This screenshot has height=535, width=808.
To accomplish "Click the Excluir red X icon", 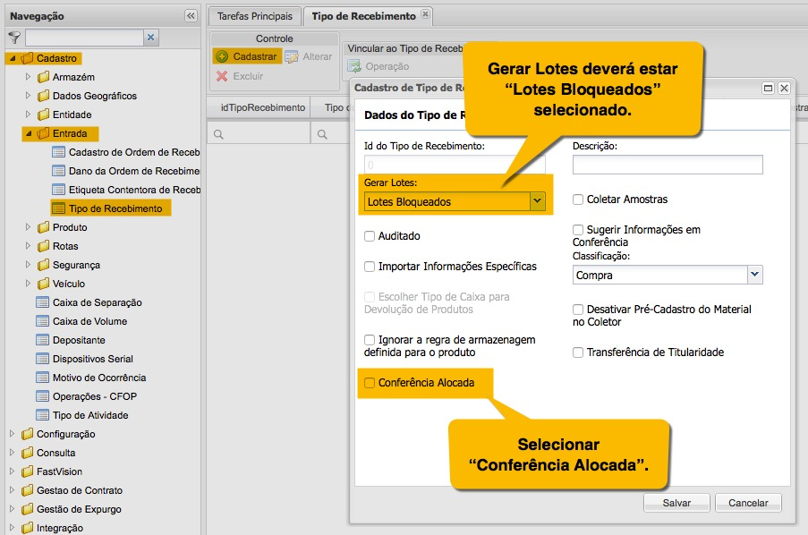I will click(222, 76).
